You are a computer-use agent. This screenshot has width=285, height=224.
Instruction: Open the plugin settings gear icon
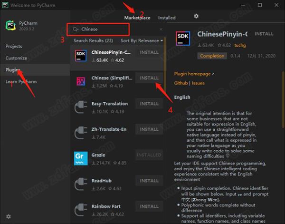click(196, 16)
